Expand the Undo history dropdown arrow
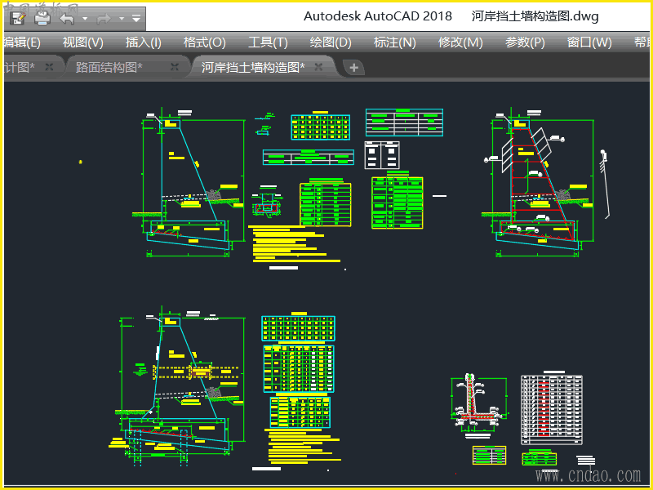Image resolution: width=653 pixels, height=490 pixels. pos(85,18)
